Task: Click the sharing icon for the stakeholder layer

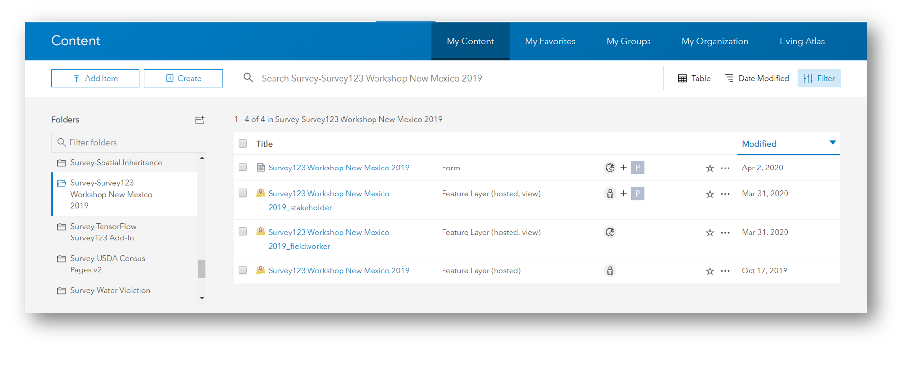Action: (x=610, y=194)
